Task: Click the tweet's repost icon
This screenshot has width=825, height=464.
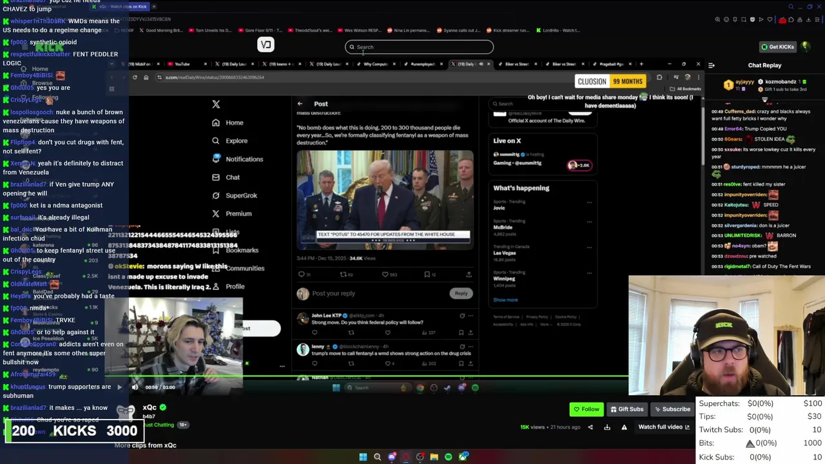Action: click(344, 275)
